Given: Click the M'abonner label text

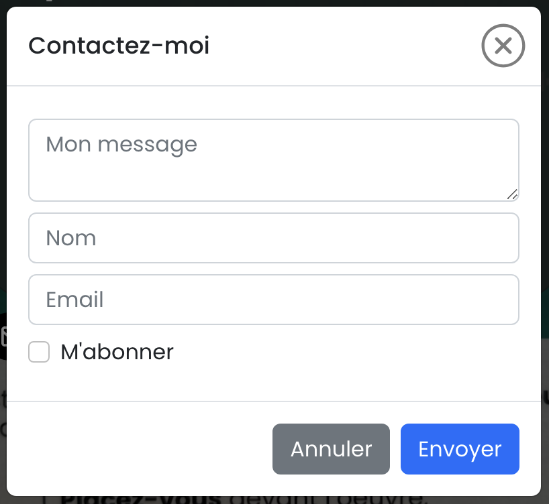Looking at the screenshot, I should click(x=117, y=352).
